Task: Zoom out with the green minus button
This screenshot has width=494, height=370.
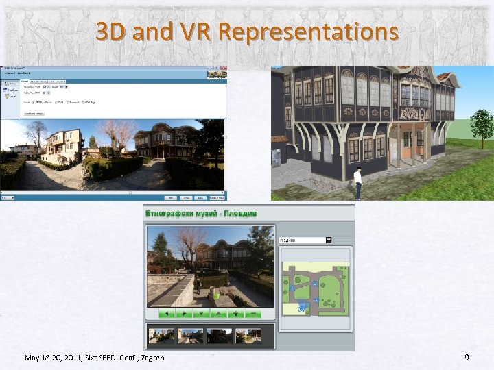Action: (x=253, y=313)
